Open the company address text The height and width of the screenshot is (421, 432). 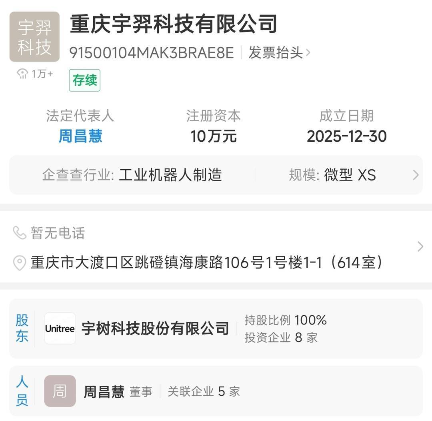point(206,263)
